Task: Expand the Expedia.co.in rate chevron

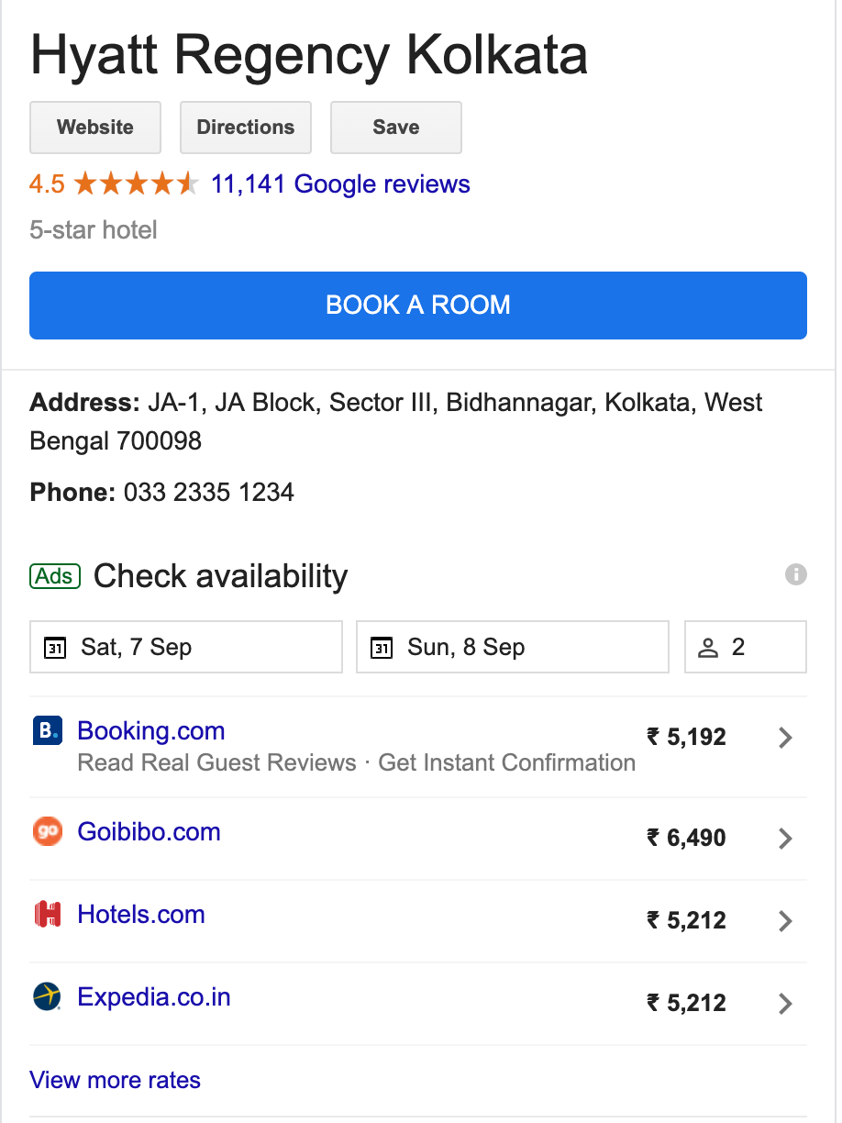Action: [785, 1004]
